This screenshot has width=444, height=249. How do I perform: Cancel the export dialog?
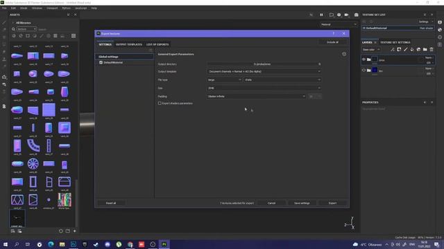coord(271,203)
